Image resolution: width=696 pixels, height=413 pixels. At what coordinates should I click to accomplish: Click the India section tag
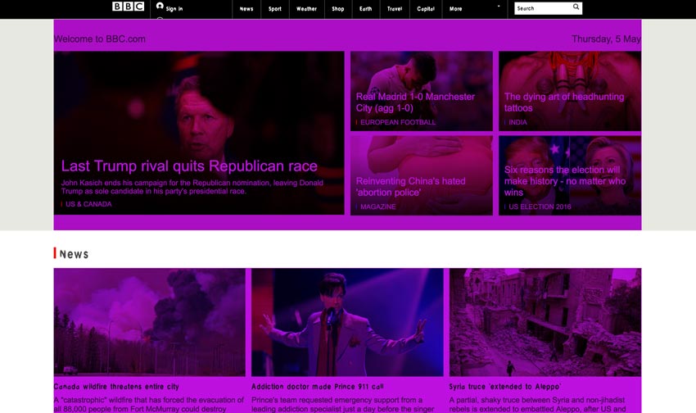[517, 122]
